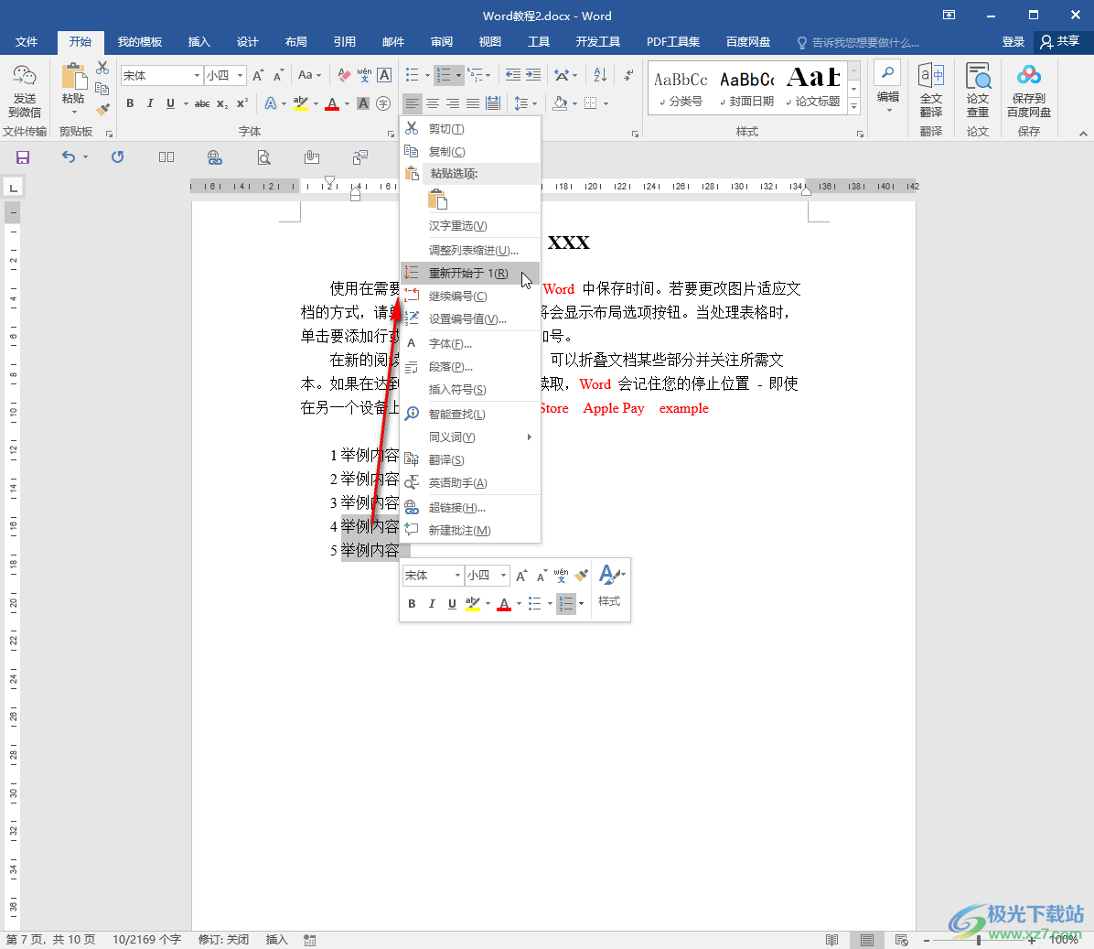Screen dimensions: 1094x949
Task: Click the Cut scissors icon in ribbon
Action: [102, 68]
